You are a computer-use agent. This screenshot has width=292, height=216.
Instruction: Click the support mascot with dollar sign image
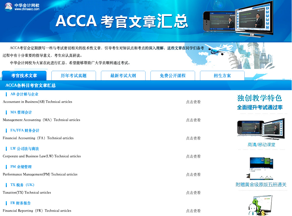coord(260,206)
